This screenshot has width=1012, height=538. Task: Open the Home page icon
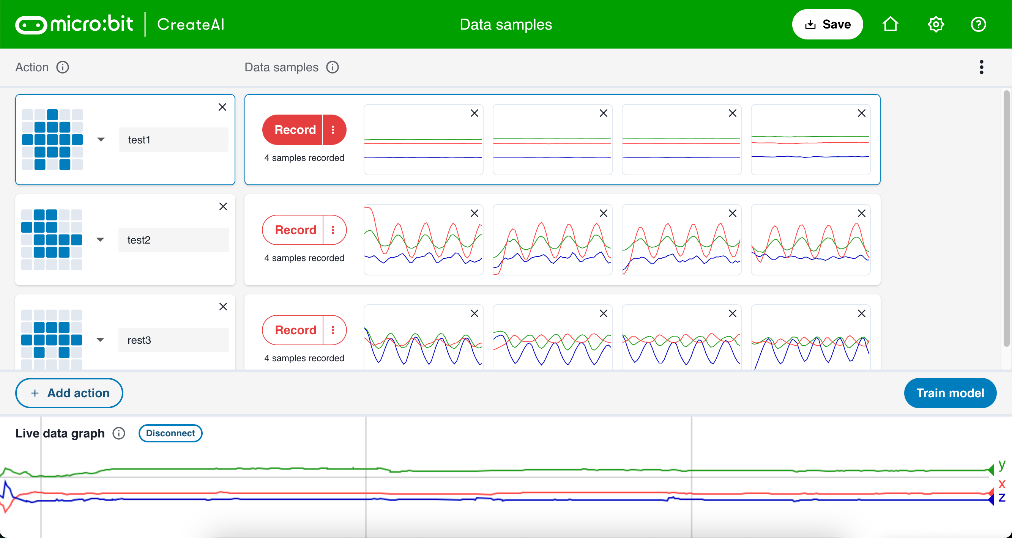tap(890, 24)
